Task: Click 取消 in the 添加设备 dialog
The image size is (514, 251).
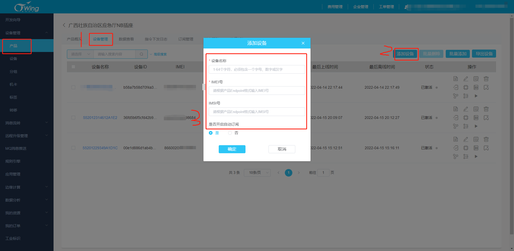Action: click(x=282, y=149)
